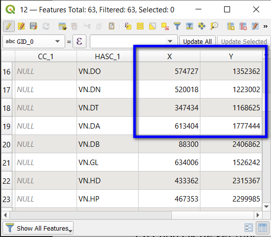Click Select all features icon
The height and width of the screenshot is (237, 271).
point(140,27)
